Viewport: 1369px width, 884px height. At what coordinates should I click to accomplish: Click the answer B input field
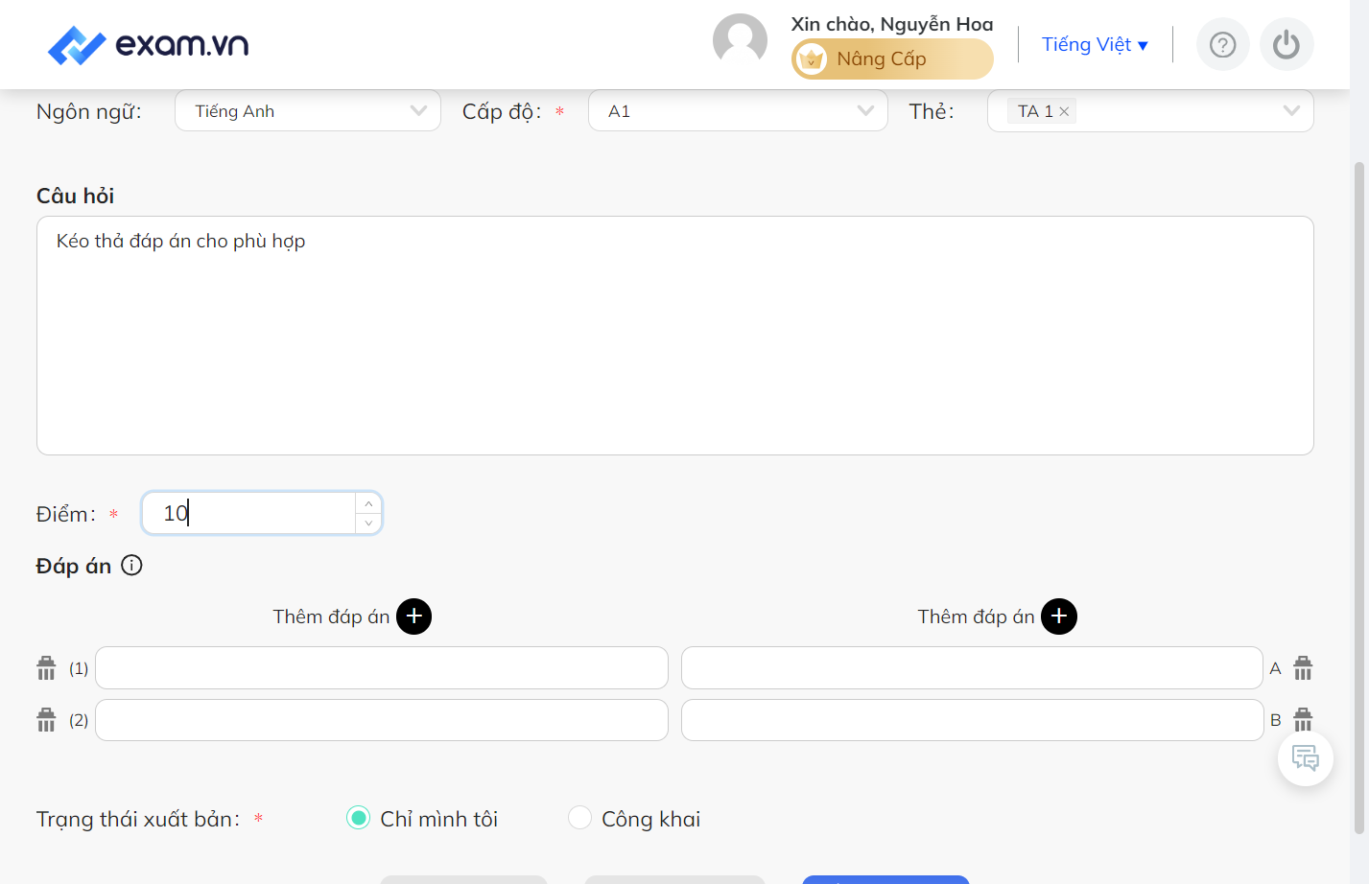point(972,720)
